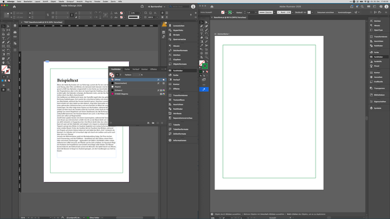Viewport: 390px width, 219px height.
Task: Open the Symbole panel in Illustrator
Action: tap(378, 108)
